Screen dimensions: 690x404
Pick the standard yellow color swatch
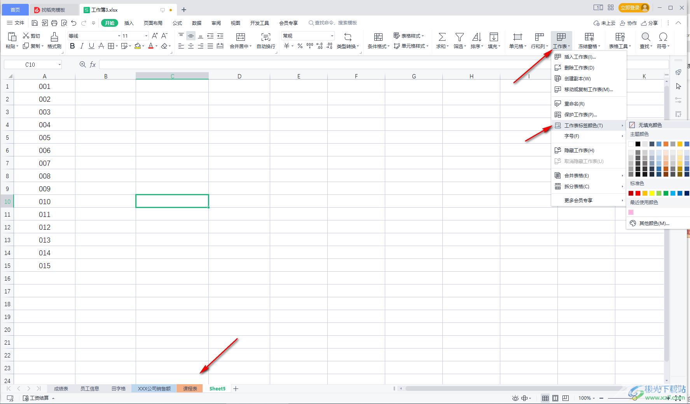pos(652,193)
